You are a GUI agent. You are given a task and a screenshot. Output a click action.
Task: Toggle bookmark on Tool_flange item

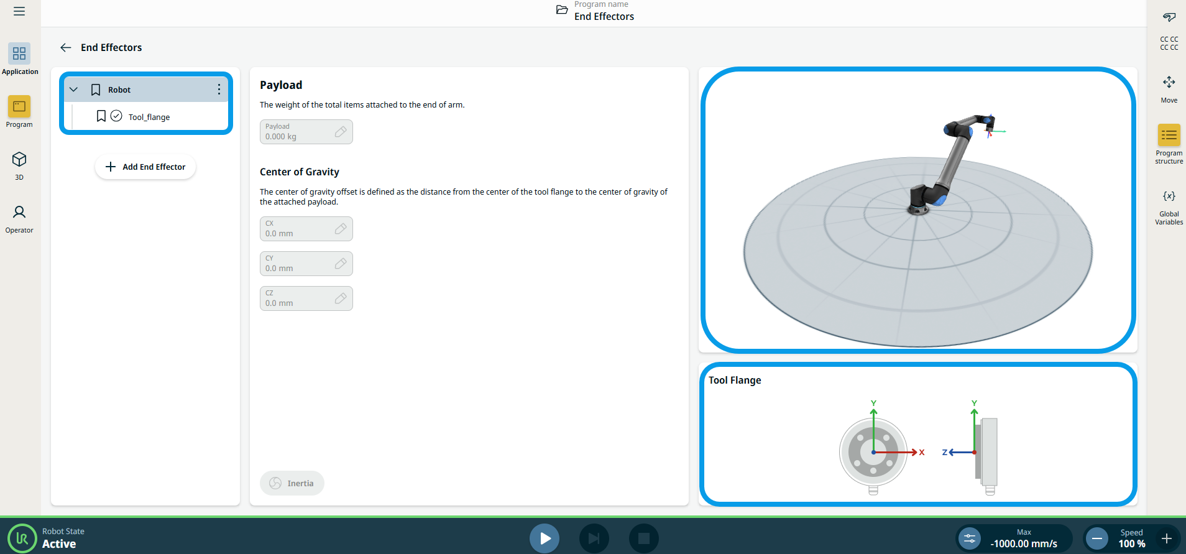pyautogui.click(x=101, y=116)
